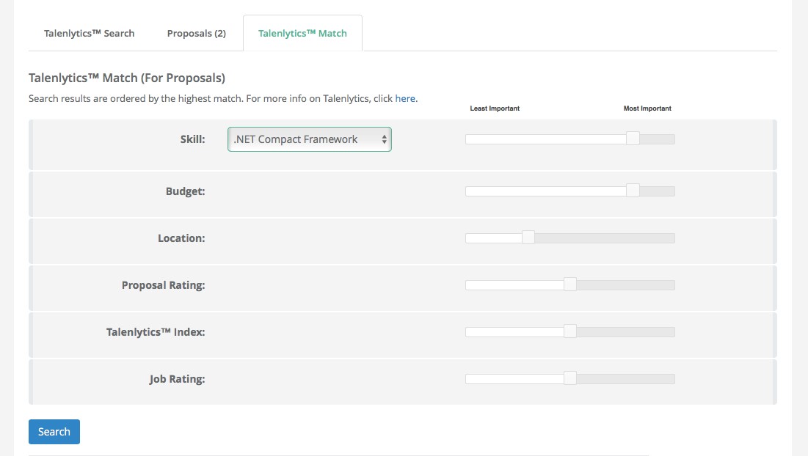808x456 pixels.
Task: Switch to the Proposals (2) tab
Action: 197,34
